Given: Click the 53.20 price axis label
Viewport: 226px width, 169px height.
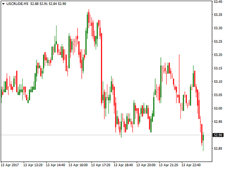Looking at the screenshot, I should pyautogui.click(x=218, y=55).
